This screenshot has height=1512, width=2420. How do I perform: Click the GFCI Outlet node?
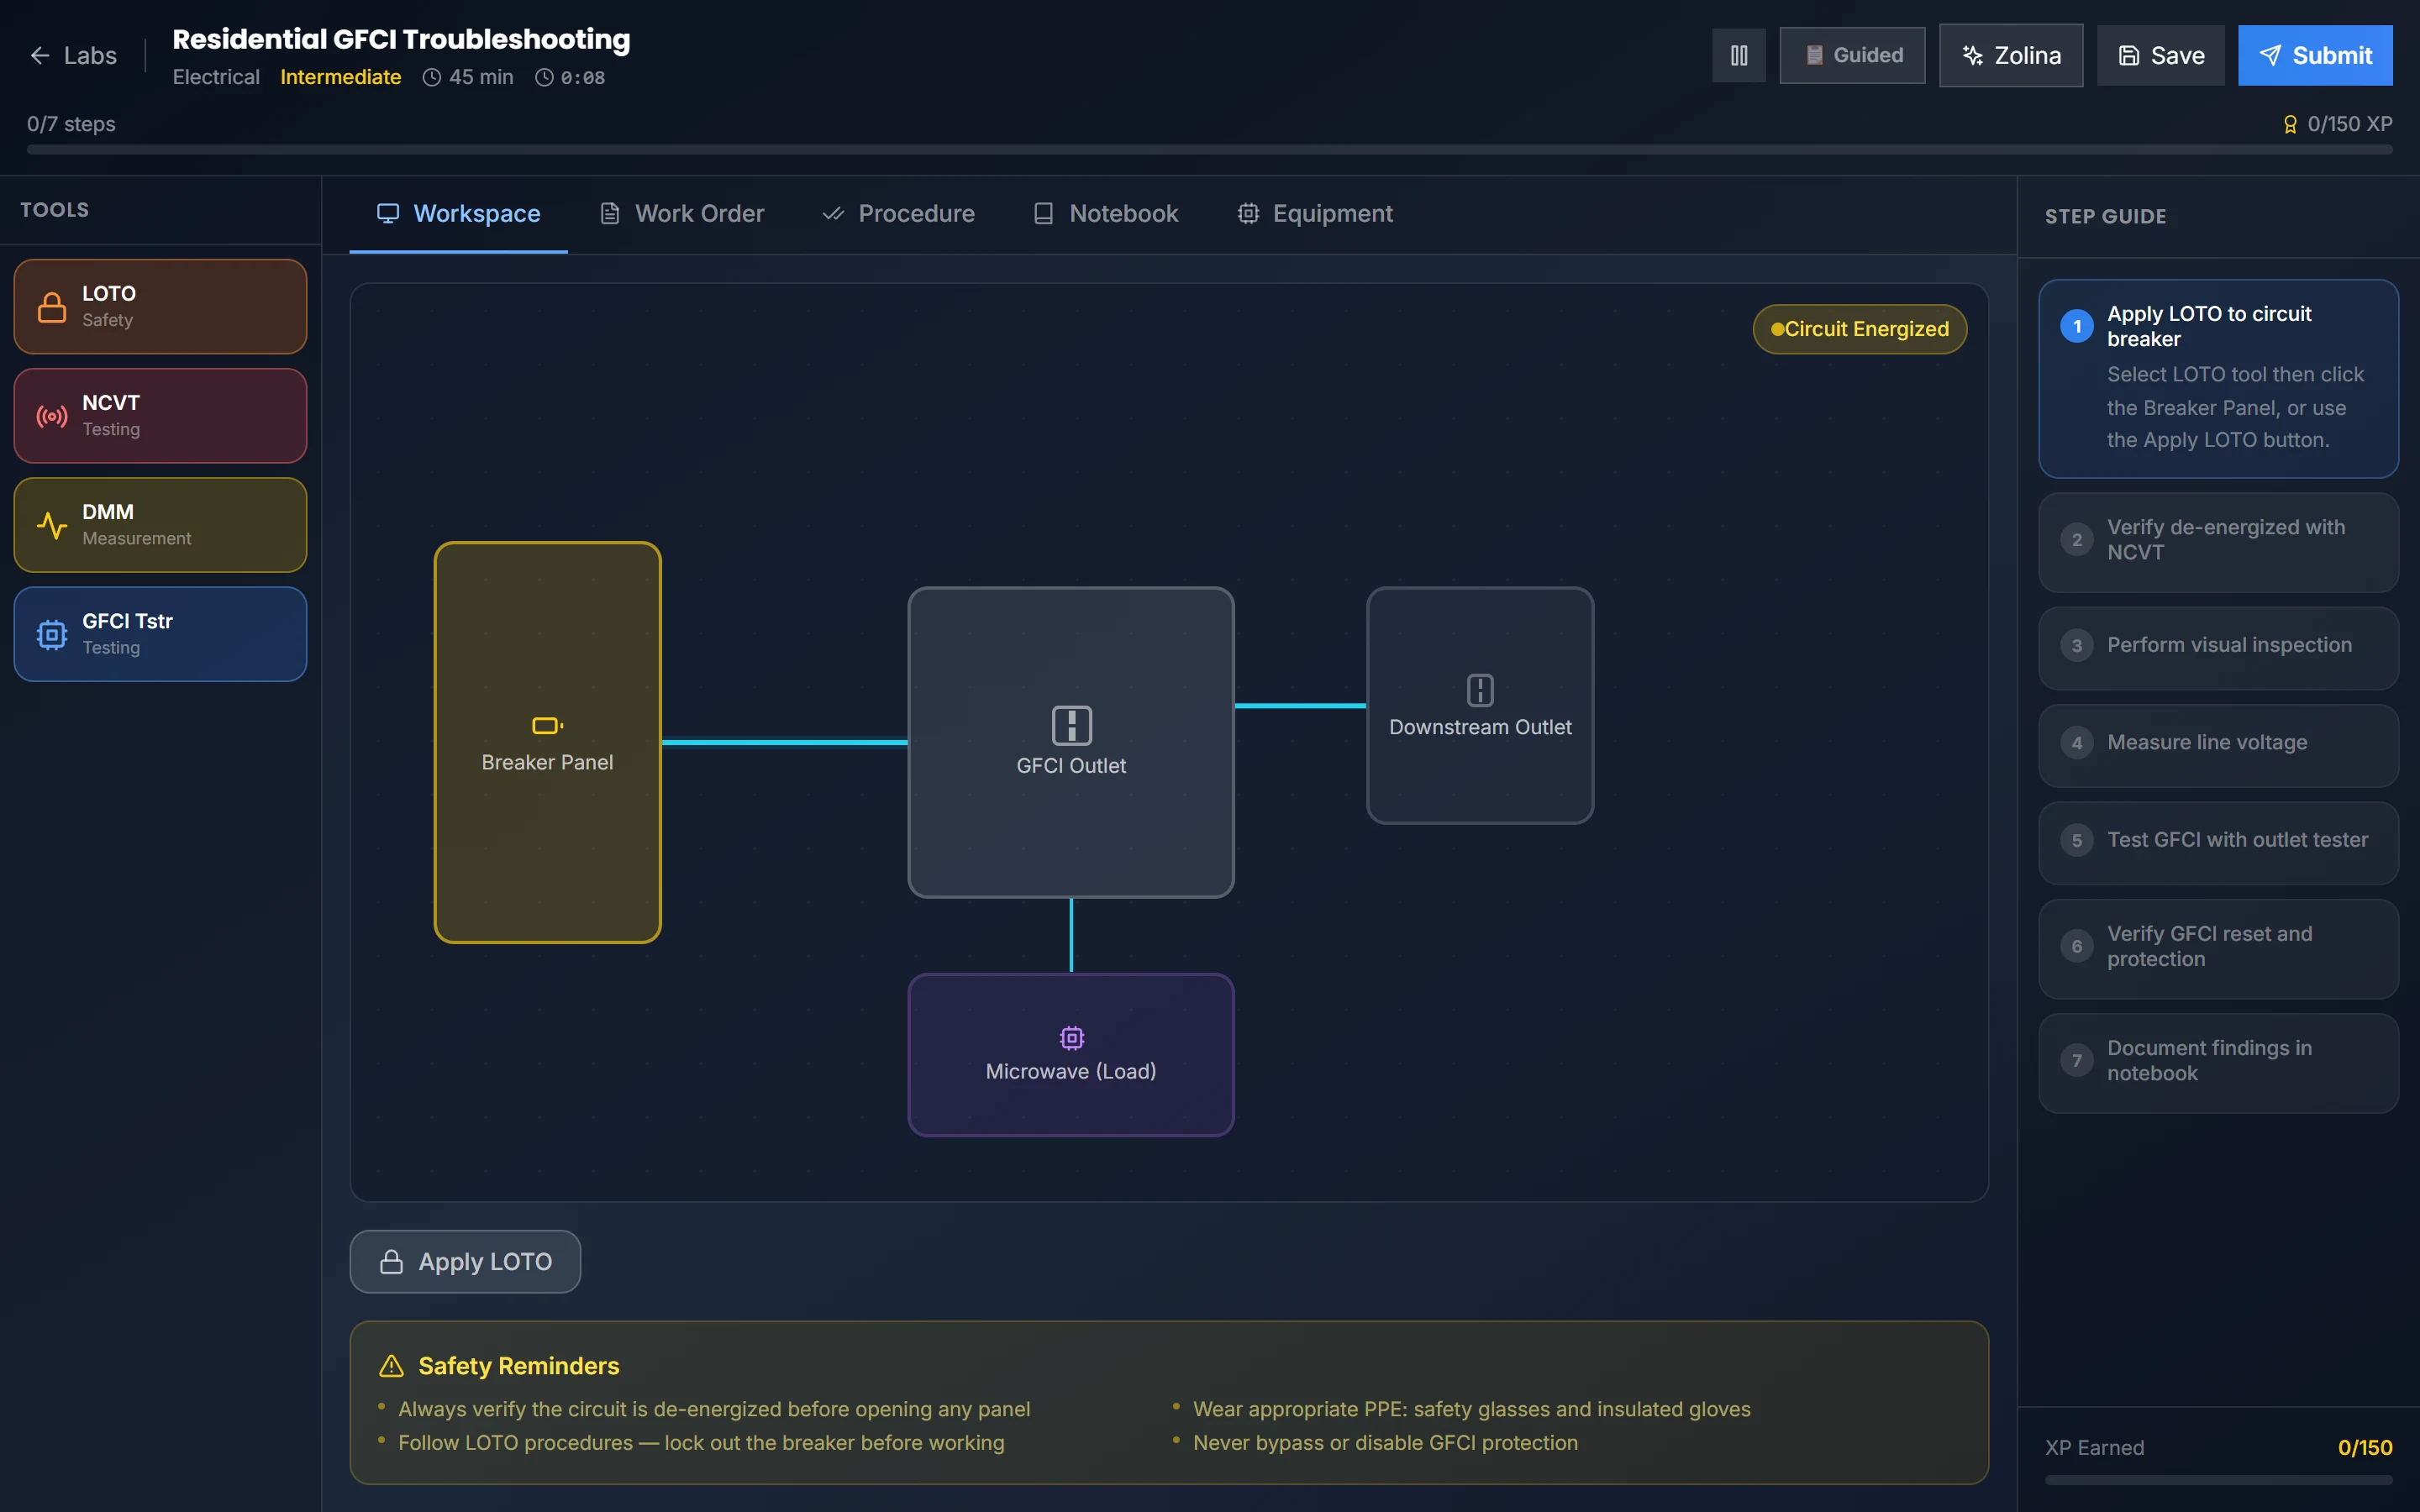1071,742
